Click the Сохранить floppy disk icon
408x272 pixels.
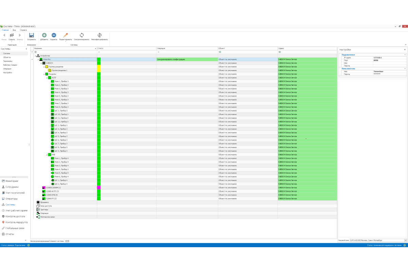coord(31,35)
